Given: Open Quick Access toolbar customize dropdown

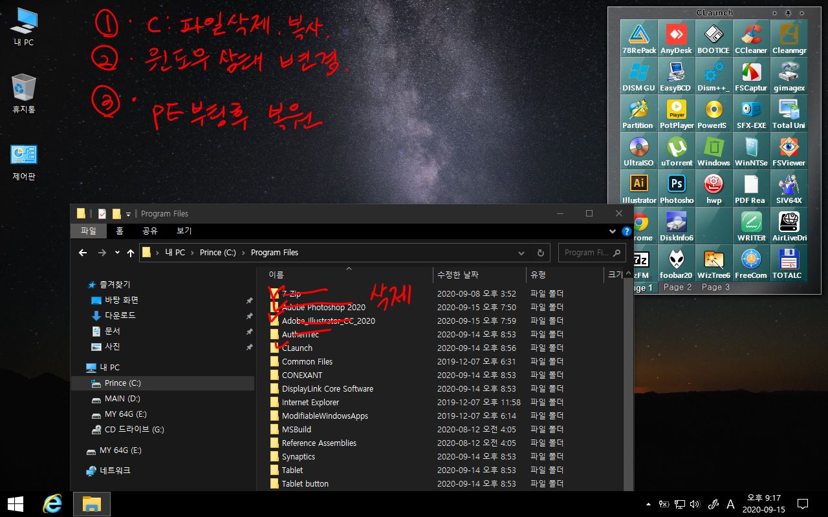Looking at the screenshot, I should [128, 214].
